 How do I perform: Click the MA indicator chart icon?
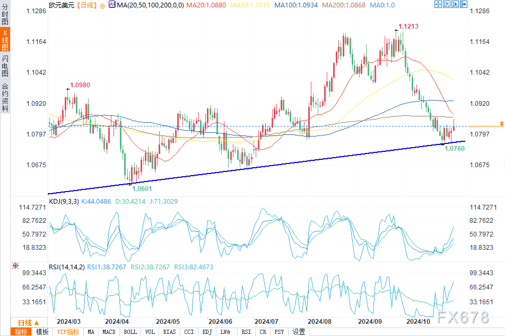[x=111, y=5]
